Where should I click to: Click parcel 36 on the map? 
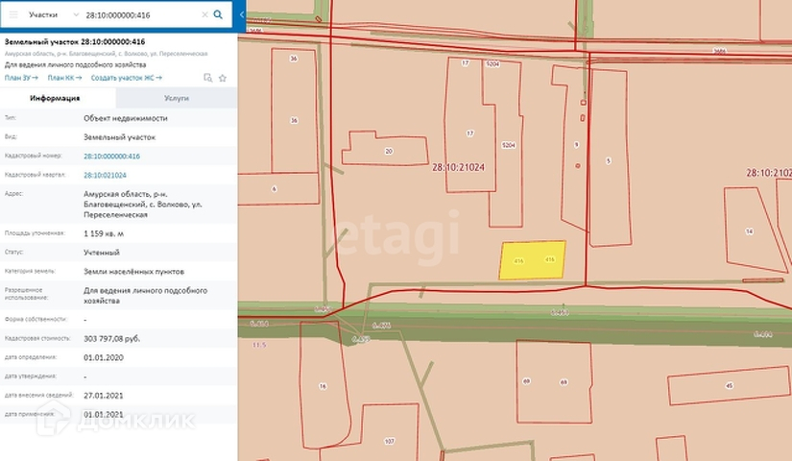click(x=295, y=110)
